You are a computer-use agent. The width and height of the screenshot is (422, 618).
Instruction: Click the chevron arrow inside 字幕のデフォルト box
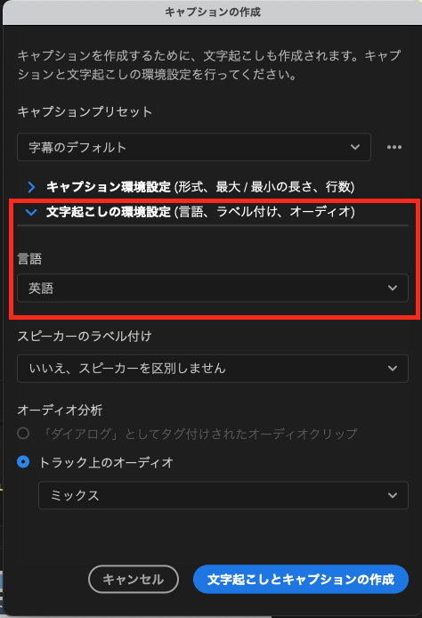(355, 147)
